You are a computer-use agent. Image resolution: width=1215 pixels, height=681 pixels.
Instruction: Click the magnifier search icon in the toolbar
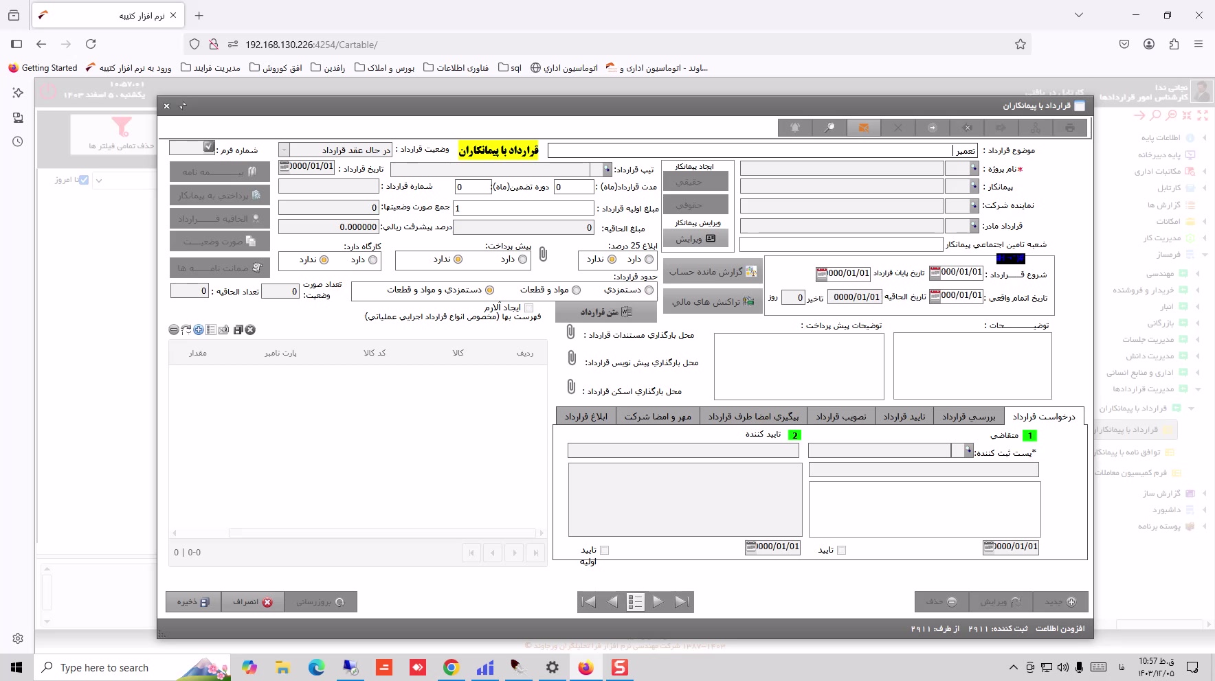(829, 128)
